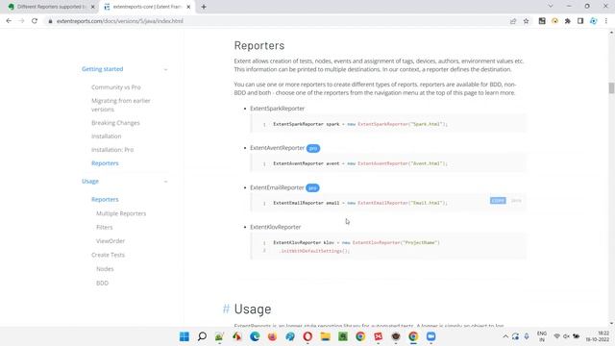Viewport: 615px width, 346px height.
Task: Show hidden system tray icons
Action: tap(505, 336)
